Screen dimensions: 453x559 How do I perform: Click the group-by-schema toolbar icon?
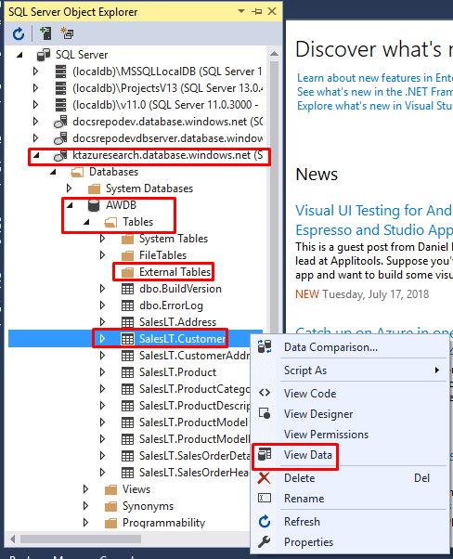(x=67, y=33)
